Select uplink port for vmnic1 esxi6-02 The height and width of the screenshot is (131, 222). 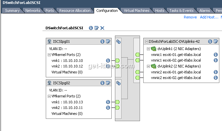pos(137,60)
